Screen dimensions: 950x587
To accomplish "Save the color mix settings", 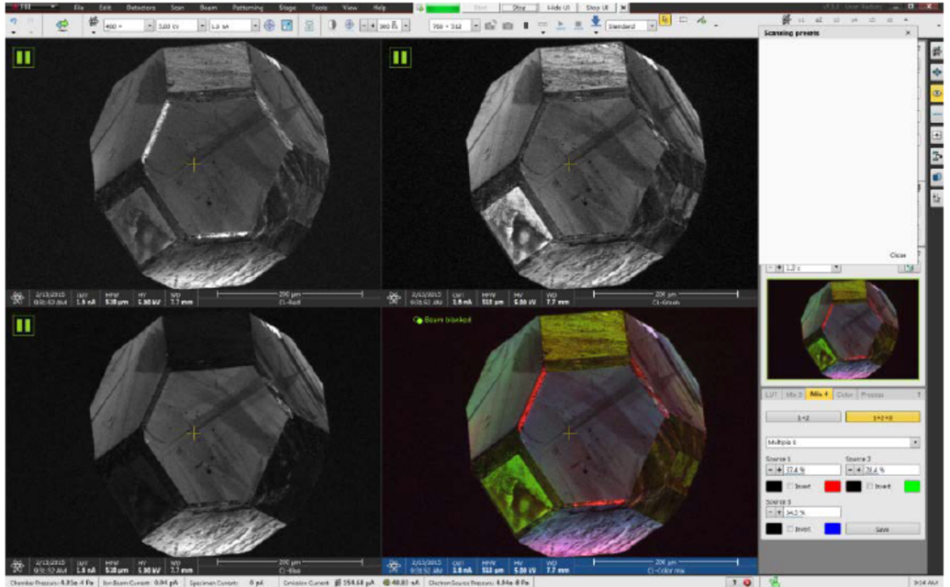I will click(x=882, y=530).
